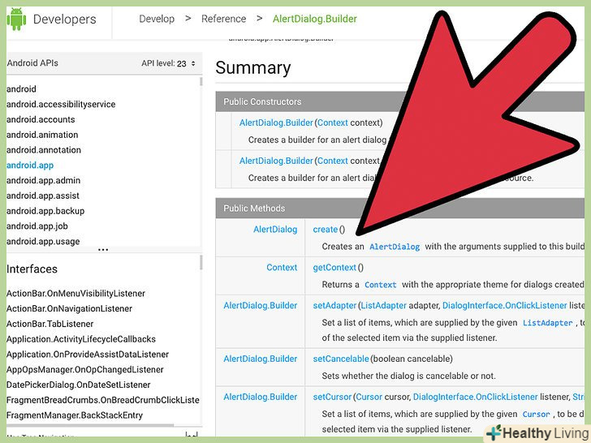Viewport: 591px width, 443px height.
Task: Open android.app.job package
Action: click(37, 226)
